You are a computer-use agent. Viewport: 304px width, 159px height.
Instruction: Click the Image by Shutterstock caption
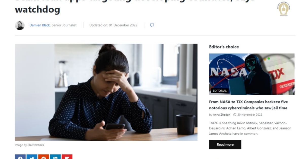coord(29,145)
